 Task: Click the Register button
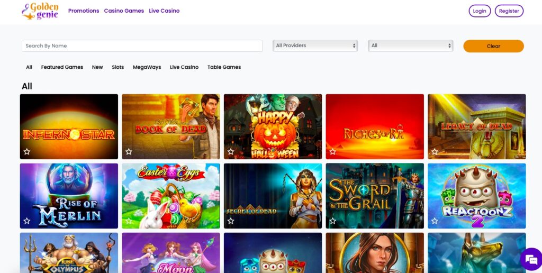[509, 11]
